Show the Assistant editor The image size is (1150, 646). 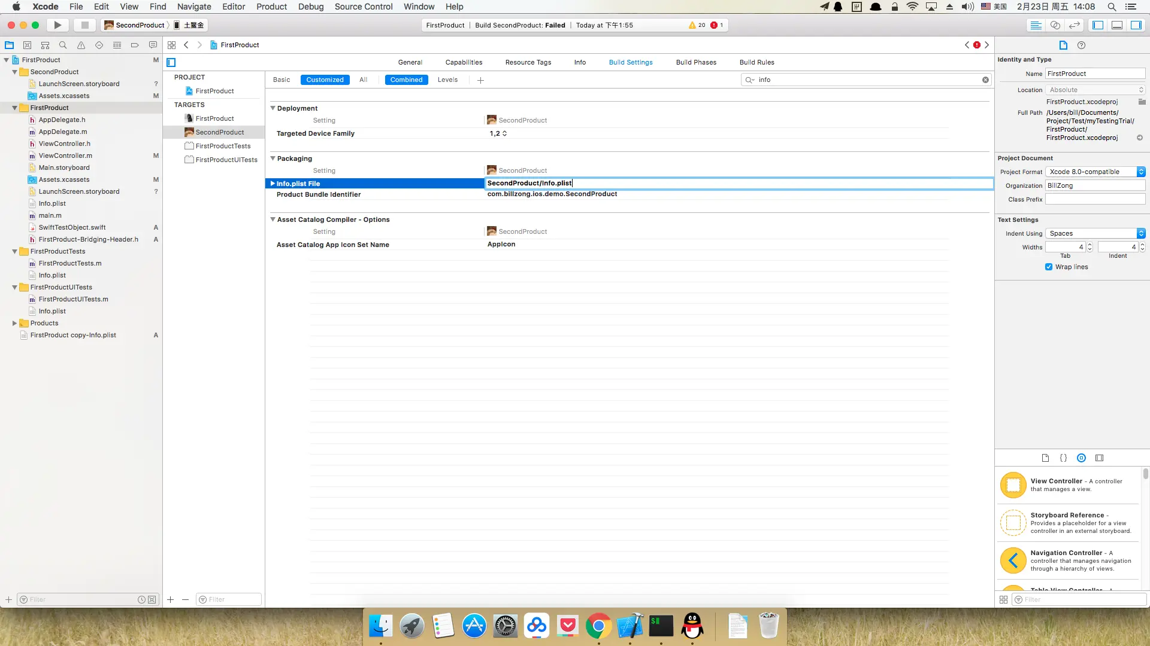[1055, 25]
